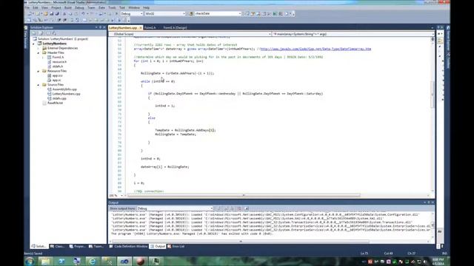Open the Build menu
474x266 pixels.
coord(68,7)
